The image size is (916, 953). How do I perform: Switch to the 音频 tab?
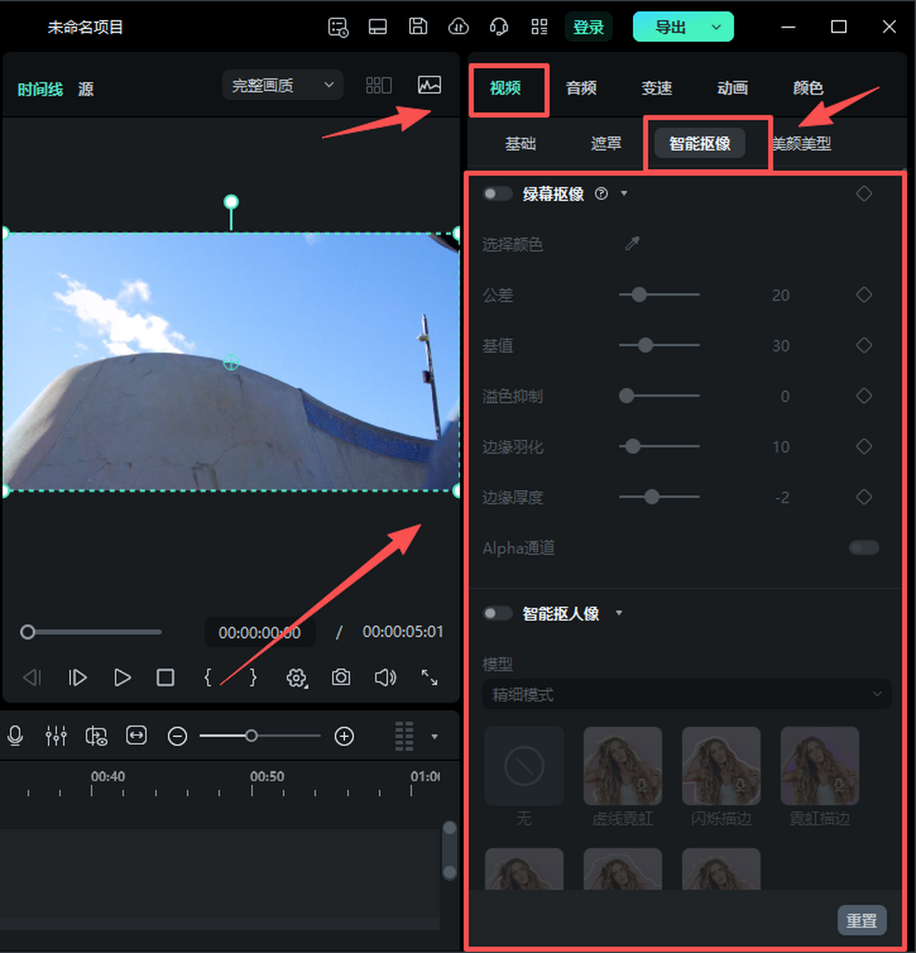tap(580, 88)
